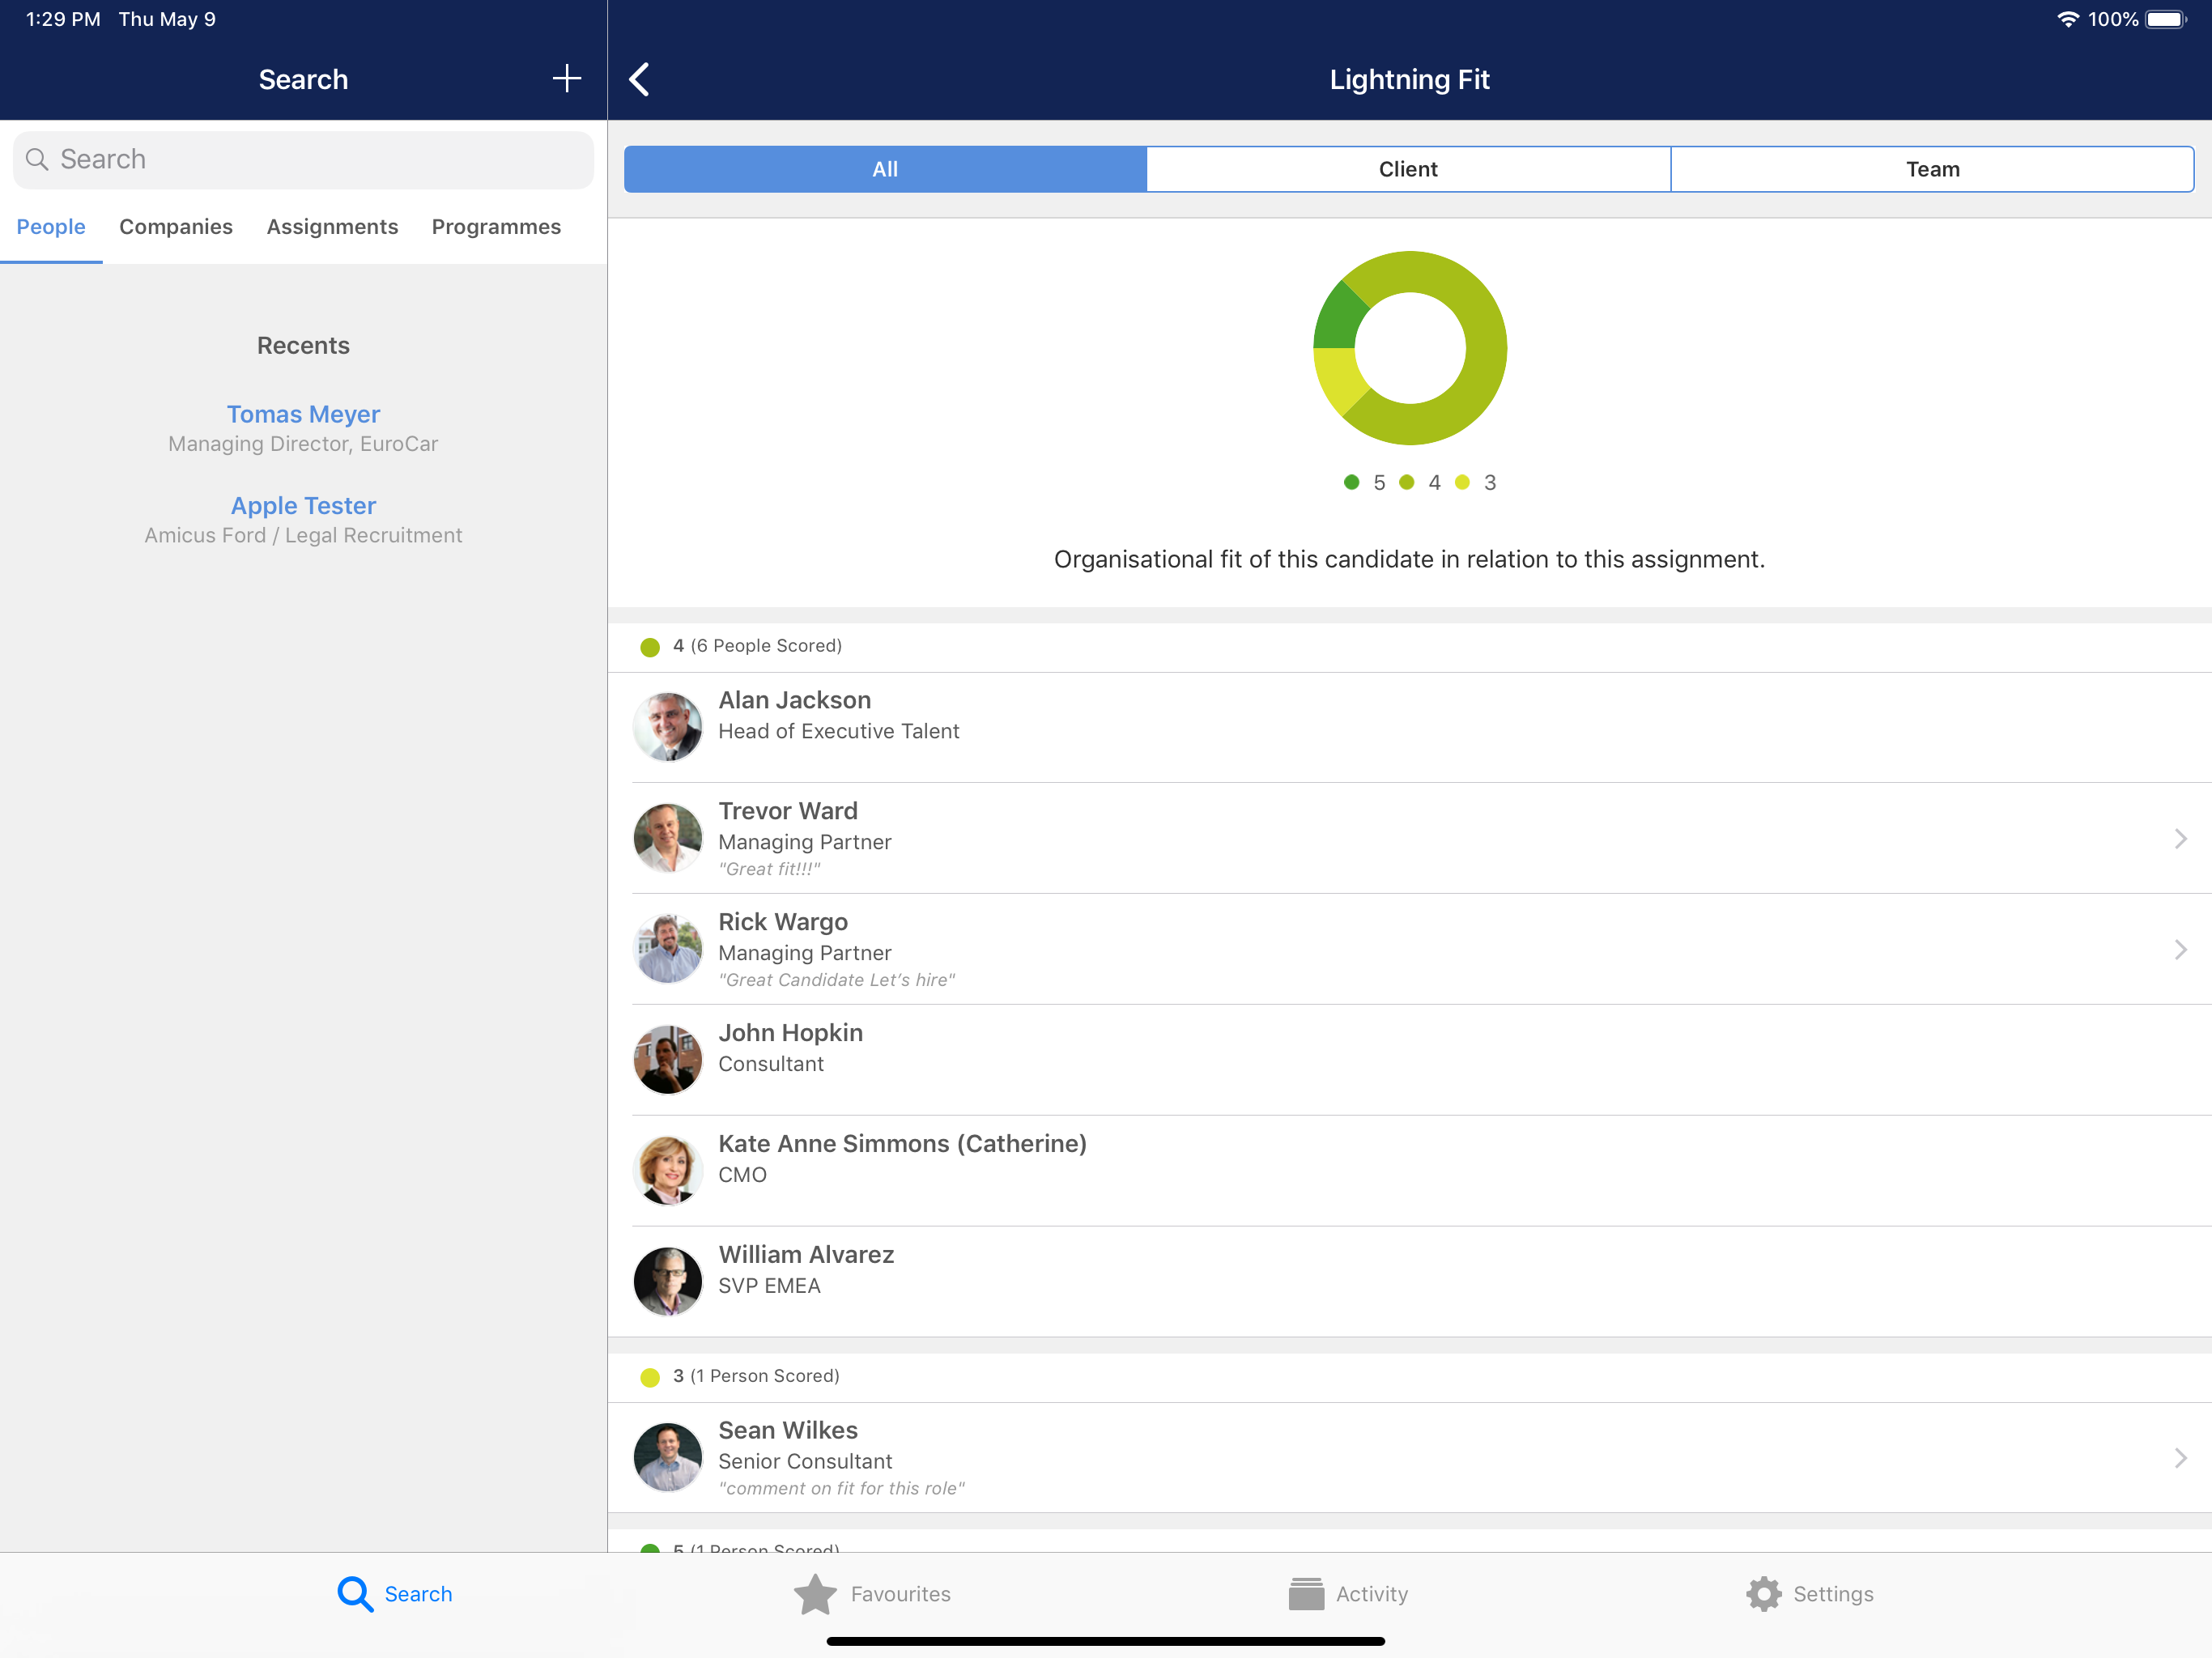Tap the battery status icon

pos(2166,19)
